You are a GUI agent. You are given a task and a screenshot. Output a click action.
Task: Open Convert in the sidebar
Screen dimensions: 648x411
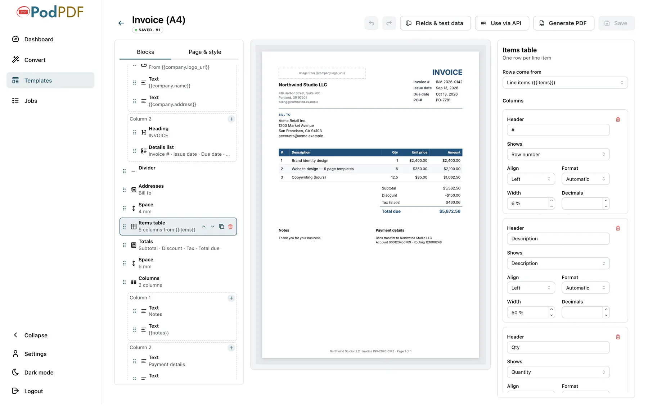click(50, 60)
